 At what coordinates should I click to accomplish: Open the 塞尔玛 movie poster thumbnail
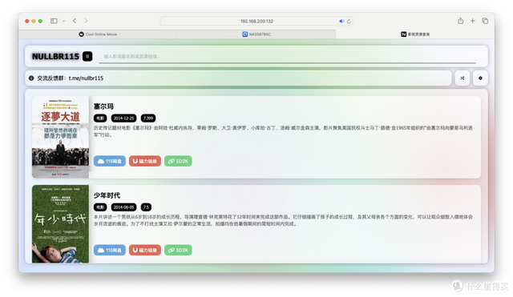coord(61,137)
